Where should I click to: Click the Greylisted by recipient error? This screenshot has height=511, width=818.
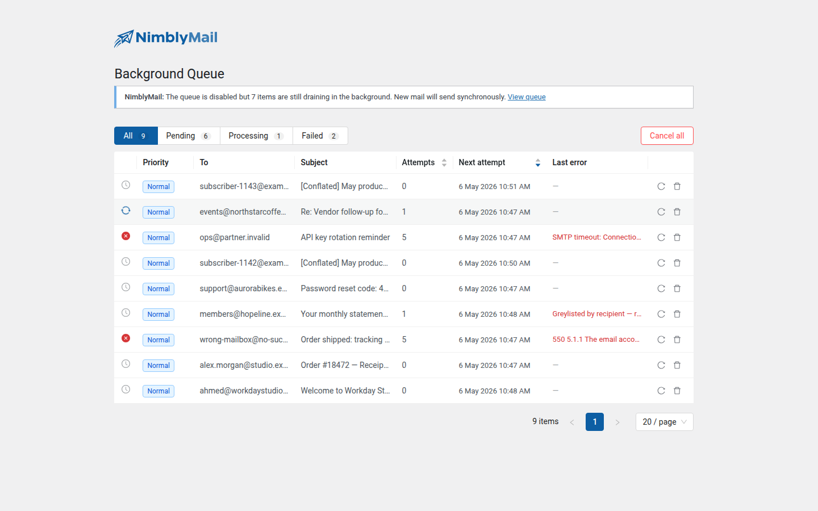click(x=596, y=314)
